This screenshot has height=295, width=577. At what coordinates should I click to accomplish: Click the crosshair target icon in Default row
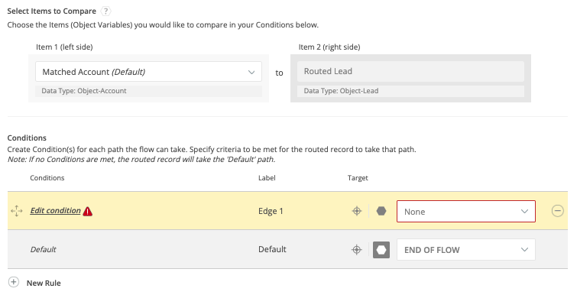(x=357, y=250)
